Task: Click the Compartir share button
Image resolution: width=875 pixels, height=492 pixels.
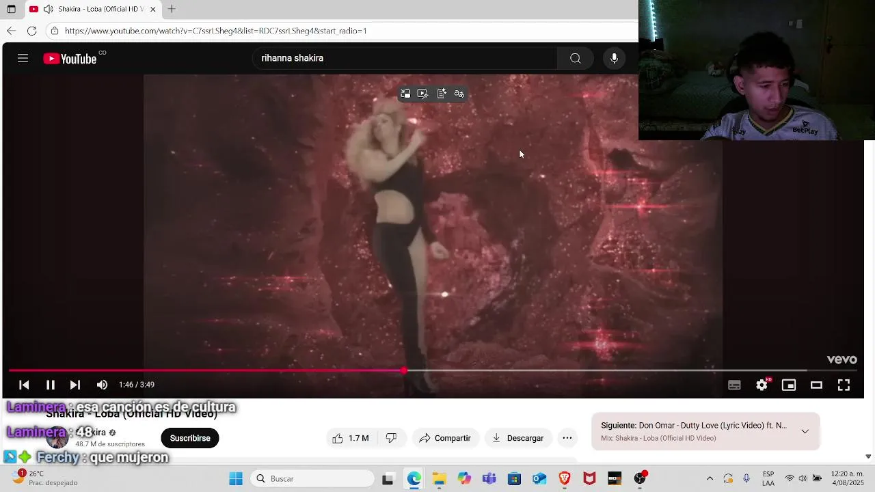Action: click(445, 438)
